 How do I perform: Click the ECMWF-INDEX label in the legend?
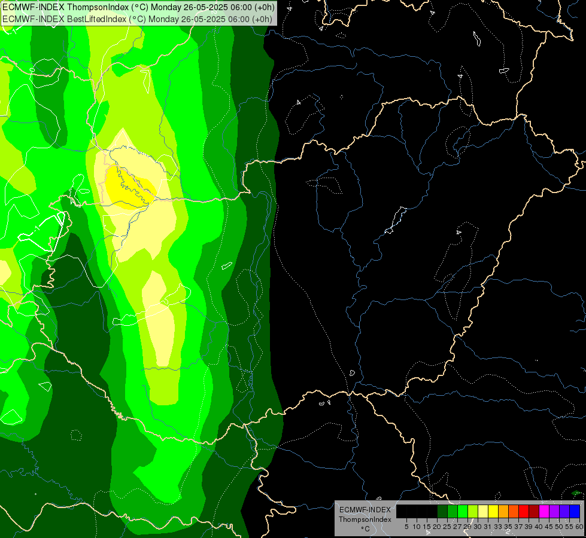pos(365,510)
